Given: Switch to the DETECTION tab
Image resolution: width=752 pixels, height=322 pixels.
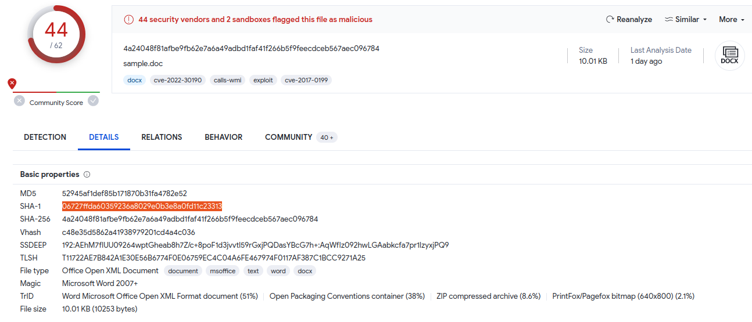Looking at the screenshot, I should pos(45,138).
